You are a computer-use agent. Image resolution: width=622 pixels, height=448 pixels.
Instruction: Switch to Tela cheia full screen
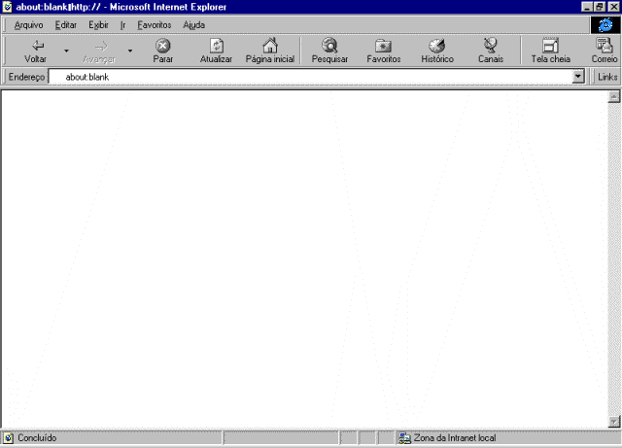point(551,51)
